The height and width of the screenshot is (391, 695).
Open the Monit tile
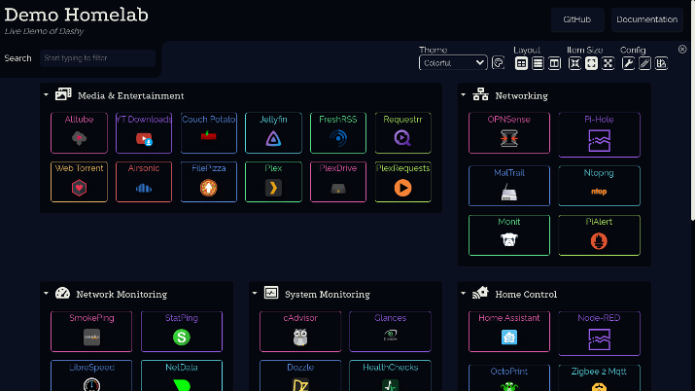point(509,235)
